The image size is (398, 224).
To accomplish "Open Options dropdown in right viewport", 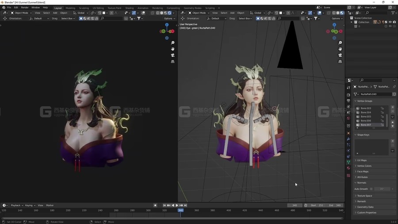I will (x=337, y=18).
